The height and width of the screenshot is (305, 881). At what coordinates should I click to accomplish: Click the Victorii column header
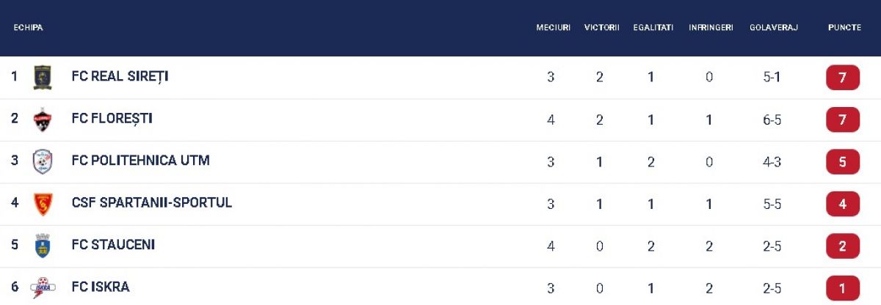(x=601, y=27)
